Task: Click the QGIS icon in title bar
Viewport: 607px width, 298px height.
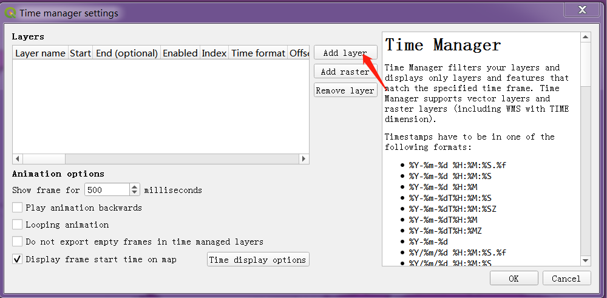Action: tap(10, 12)
